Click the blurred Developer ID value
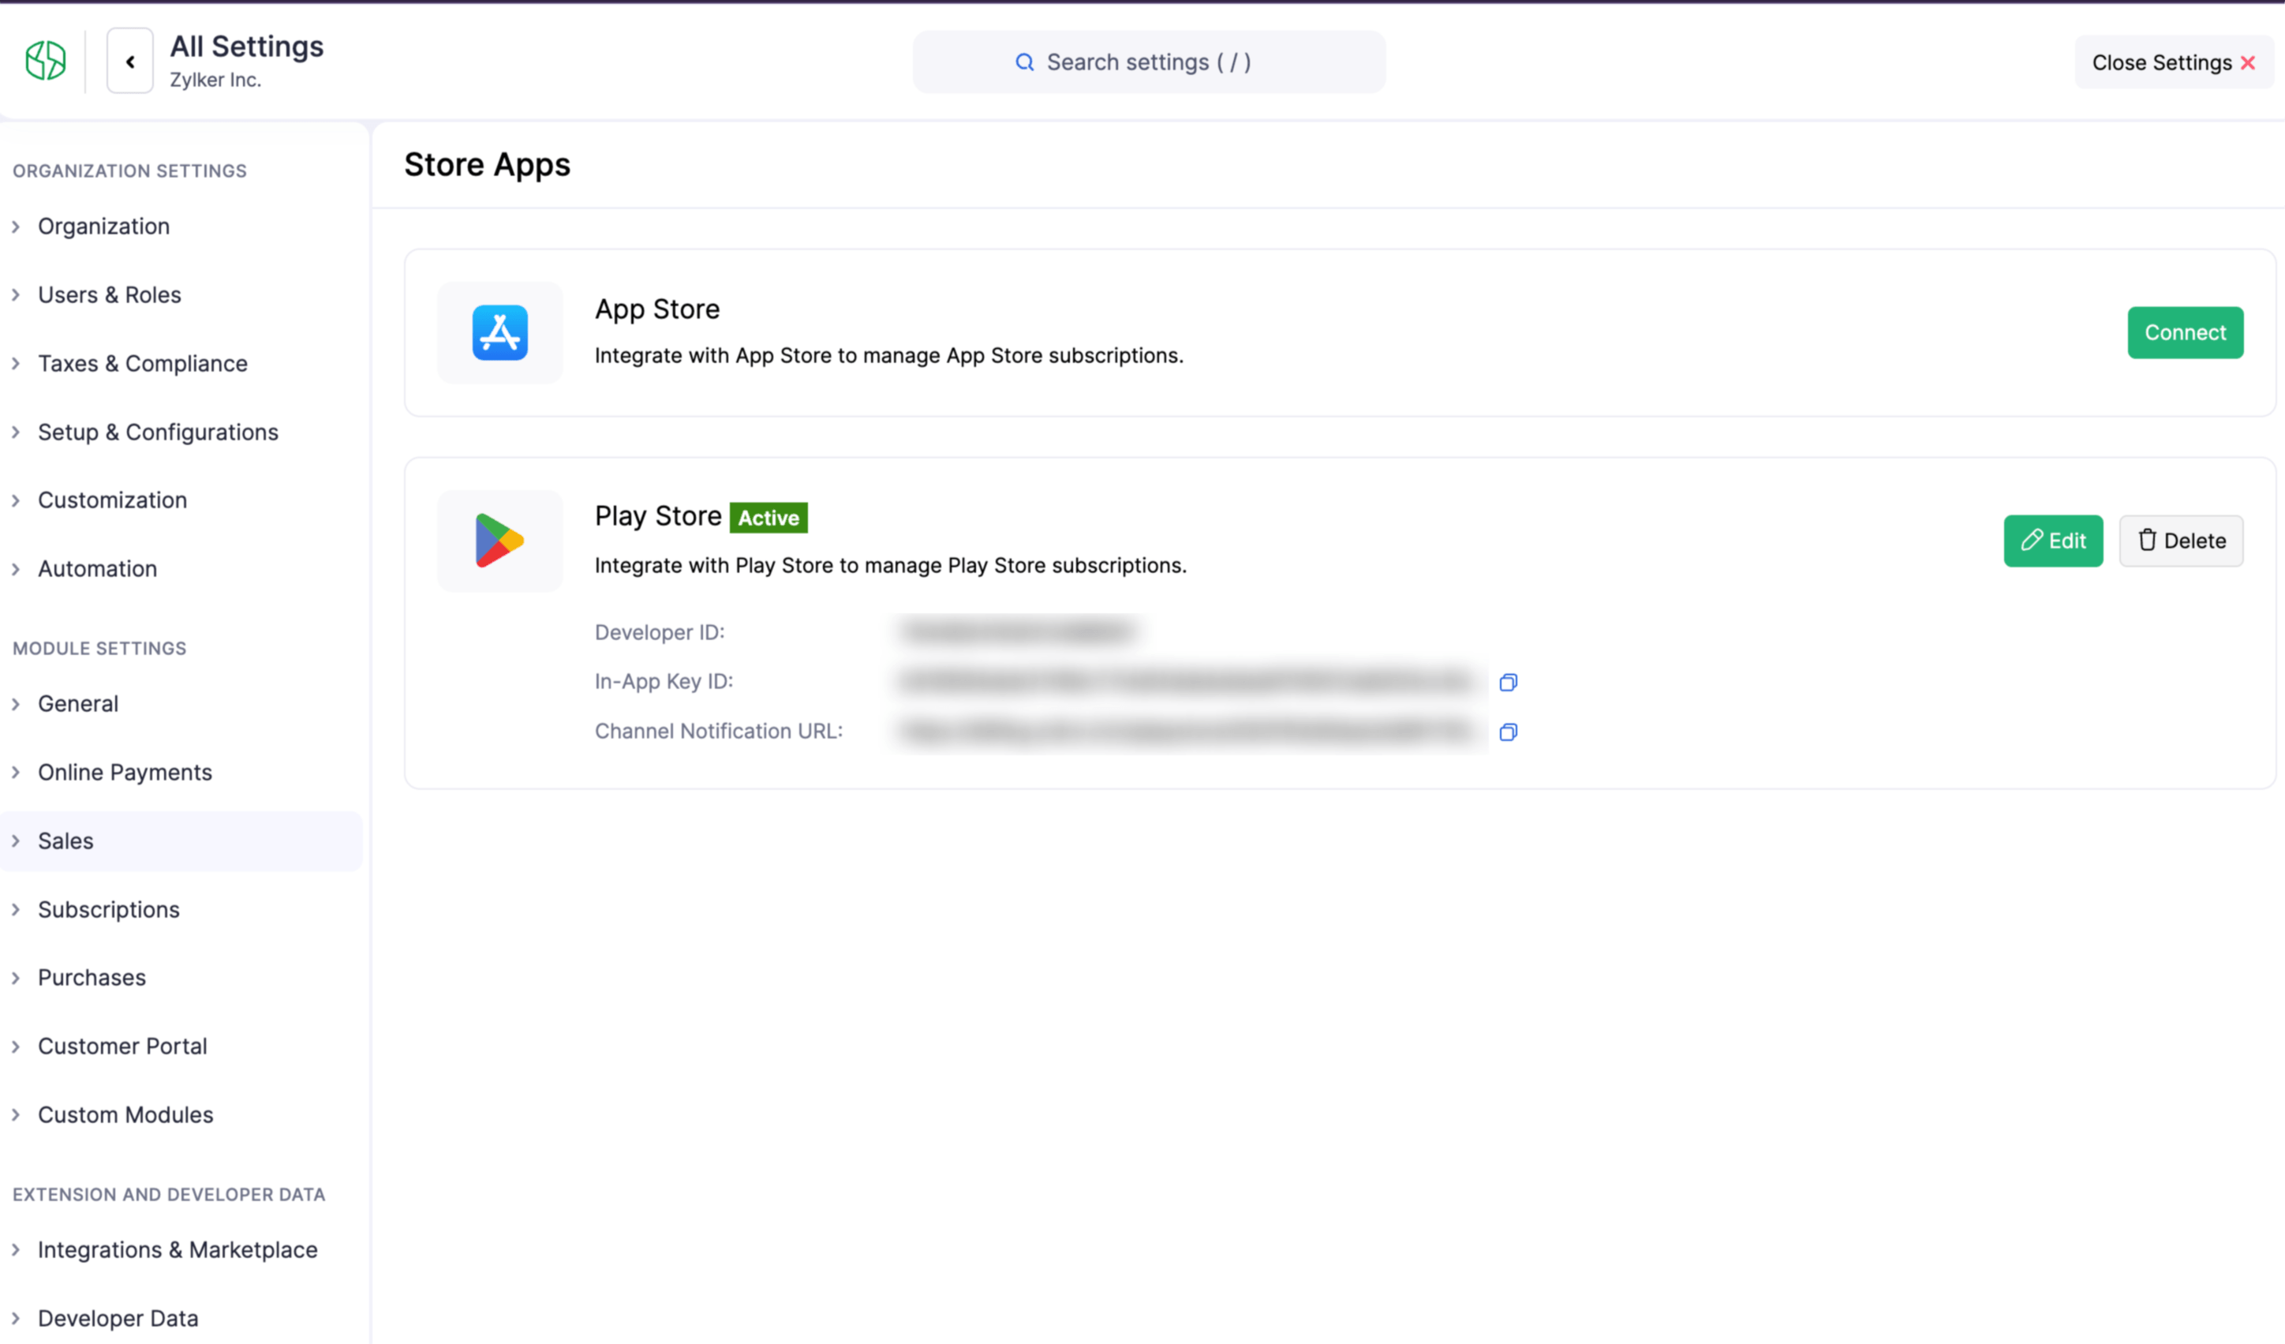The width and height of the screenshot is (2285, 1344). pyautogui.click(x=1017, y=631)
